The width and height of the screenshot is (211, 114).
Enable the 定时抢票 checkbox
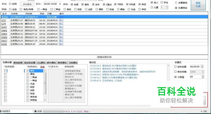[175, 67]
